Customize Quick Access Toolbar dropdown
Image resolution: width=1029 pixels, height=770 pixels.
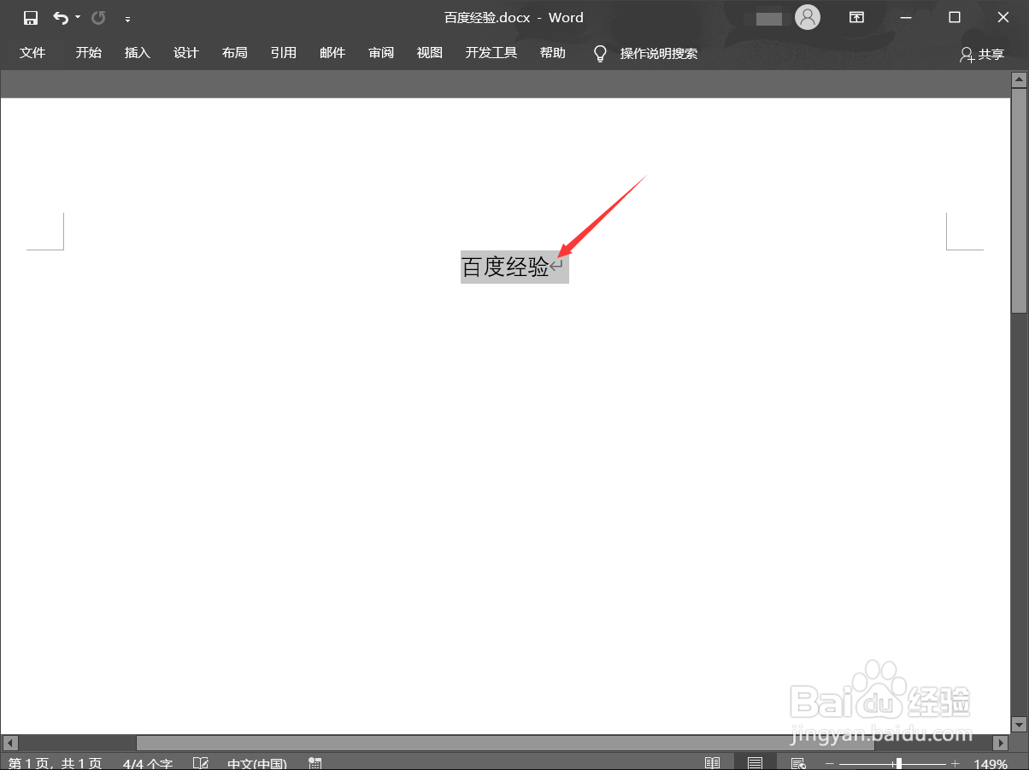128,18
